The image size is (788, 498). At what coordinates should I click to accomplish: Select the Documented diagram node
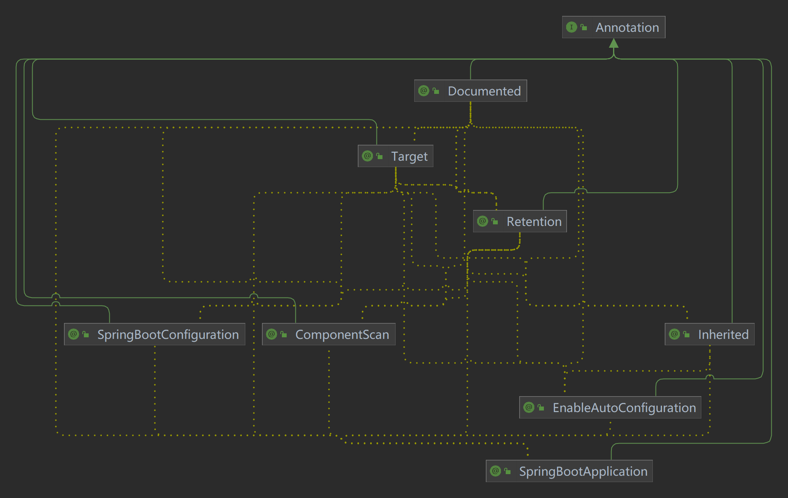[484, 91]
